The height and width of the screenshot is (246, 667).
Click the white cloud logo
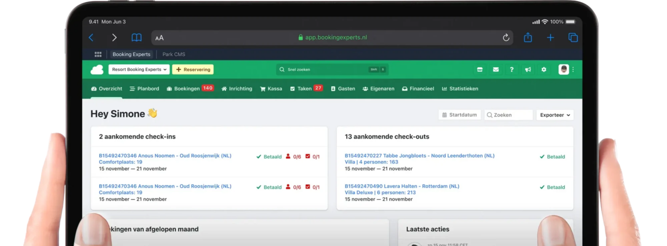97,70
